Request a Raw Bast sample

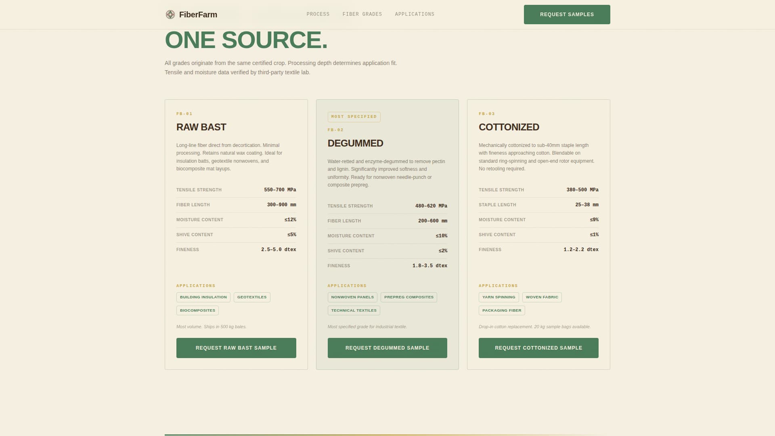click(x=236, y=348)
